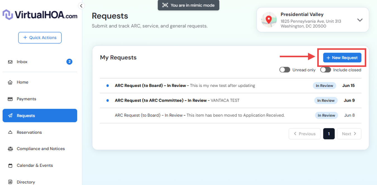Open Reservations in the sidebar
377x185 pixels.
[x=40, y=132]
